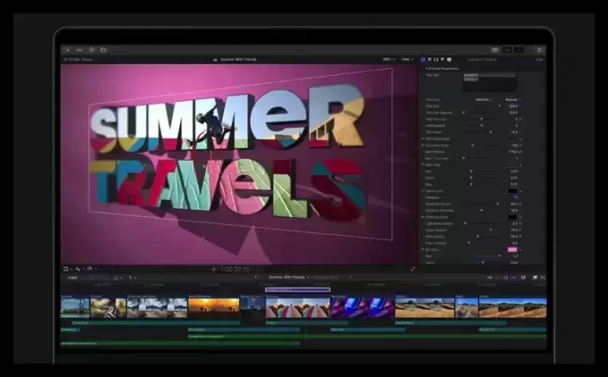The width and height of the screenshot is (608, 377).
Task: Select the purple Title inspector tab icon
Action: (423, 60)
